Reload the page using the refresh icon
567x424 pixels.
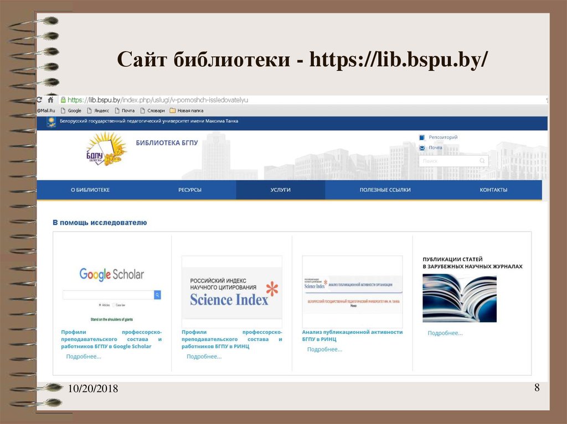pyautogui.click(x=39, y=100)
